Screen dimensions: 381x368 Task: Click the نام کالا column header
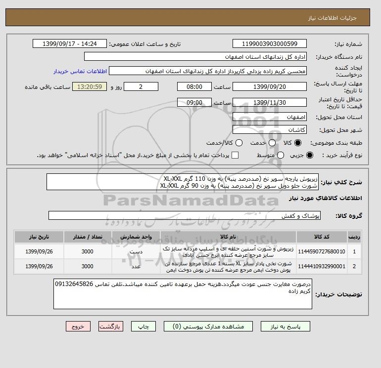click(228, 237)
